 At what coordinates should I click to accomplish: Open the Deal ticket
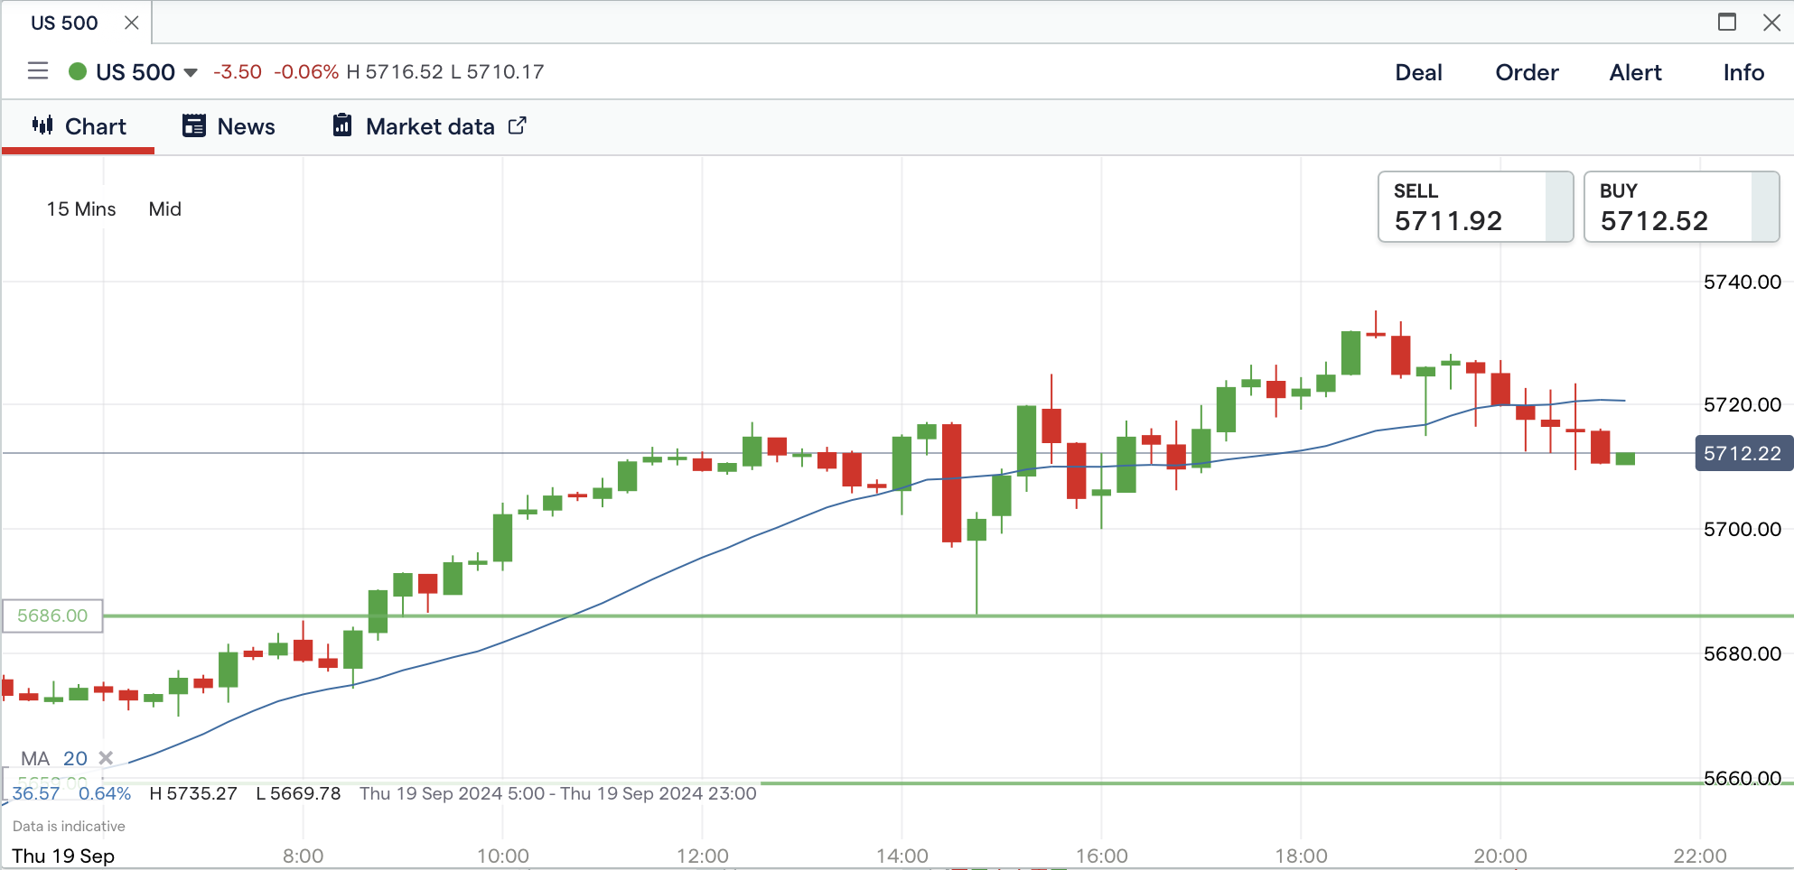click(x=1418, y=72)
